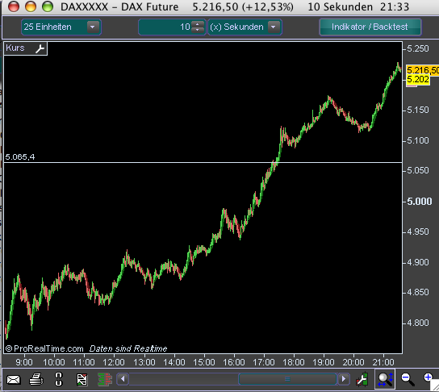Screen dimensions: 439x392
Task: Click the Kurs panel label
Action: 15,48
